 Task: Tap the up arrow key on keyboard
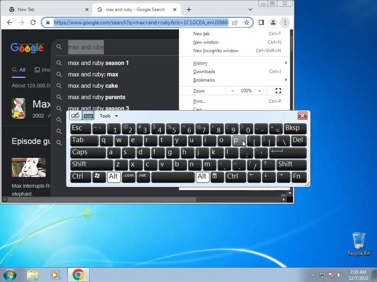click(x=268, y=165)
